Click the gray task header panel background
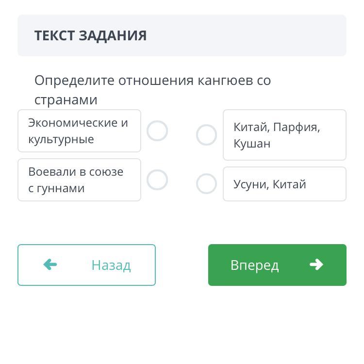Viewport: 364px width, 364px height. click(x=252, y=35)
